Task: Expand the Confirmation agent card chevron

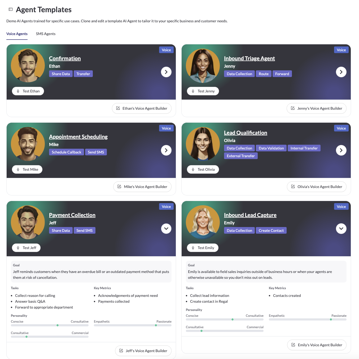Action: pos(166,72)
